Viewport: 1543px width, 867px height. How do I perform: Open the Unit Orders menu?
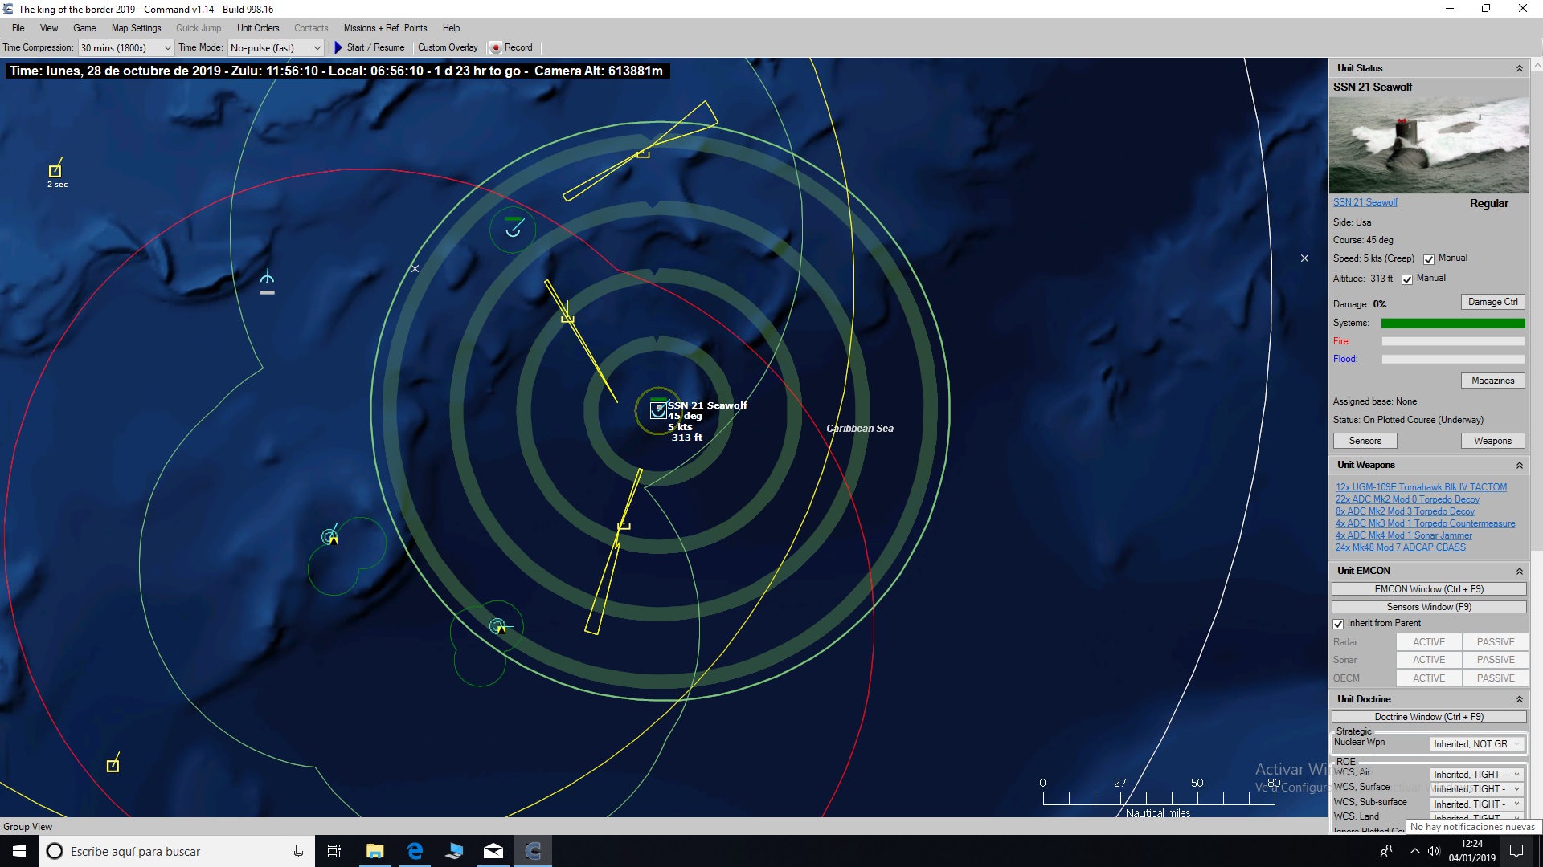click(x=257, y=27)
